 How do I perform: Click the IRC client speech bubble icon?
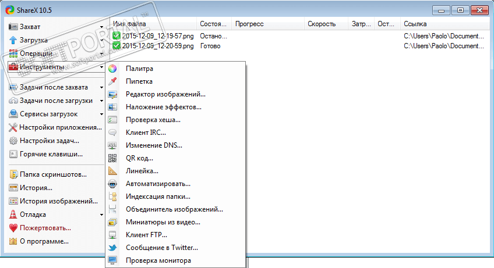(112, 133)
